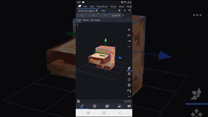Switch to the Test project tab
Screen dimensions: 208x117
pyautogui.click(x=110, y=11)
